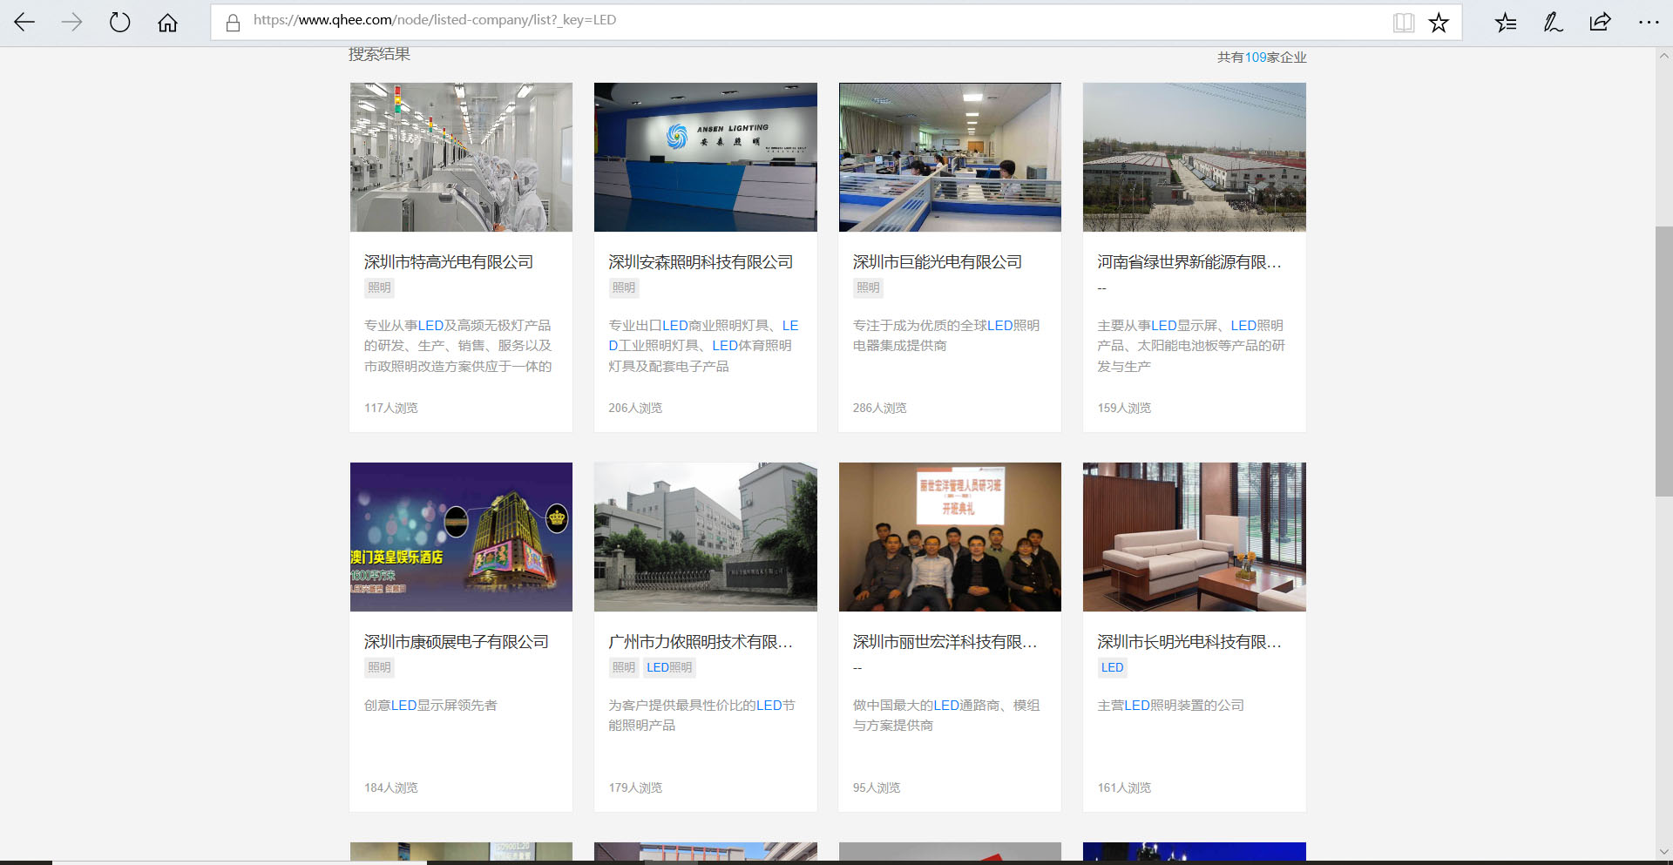Click the 澳门英皇娱乐酒店 banner thumbnail
1673x865 pixels.
pyautogui.click(x=461, y=537)
